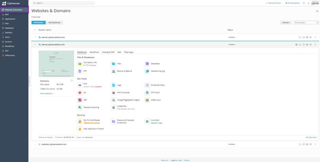Open Website Importing
Image resolution: width=320 pixels, height=162 pixels.
[80, 107]
